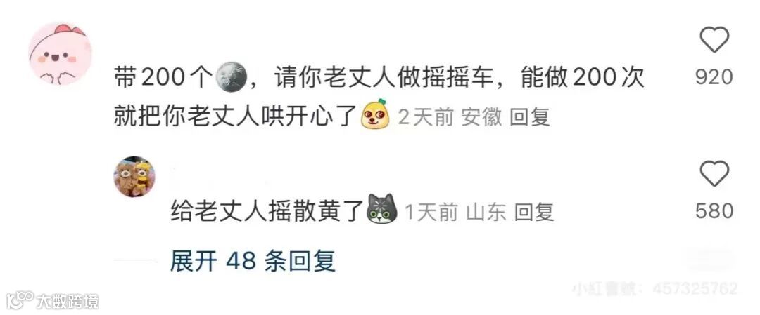This screenshot has width=760, height=315.
Task: Reply to the Shandong user's comment
Action: 533,212
